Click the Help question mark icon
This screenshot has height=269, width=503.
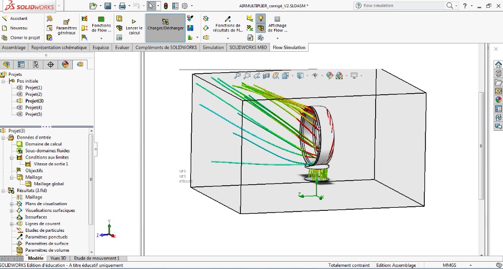coord(465,5)
